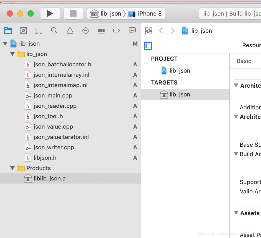Click the Products folder icon
The image size is (261, 238).
[x=21, y=168]
